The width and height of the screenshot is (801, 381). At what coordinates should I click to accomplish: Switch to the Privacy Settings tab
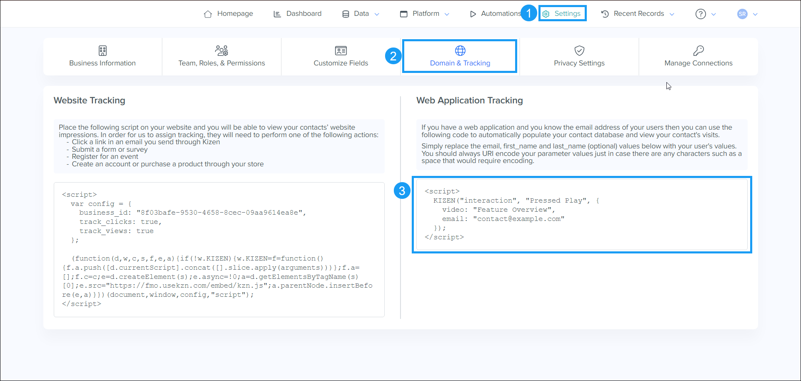tap(579, 57)
